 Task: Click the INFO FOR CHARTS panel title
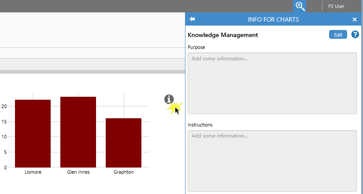(273, 19)
